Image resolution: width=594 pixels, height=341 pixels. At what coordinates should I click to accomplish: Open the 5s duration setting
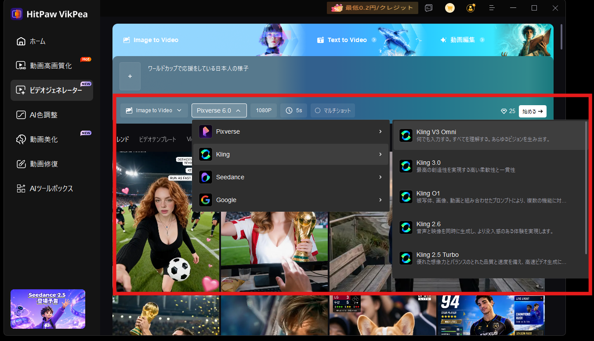coord(293,110)
